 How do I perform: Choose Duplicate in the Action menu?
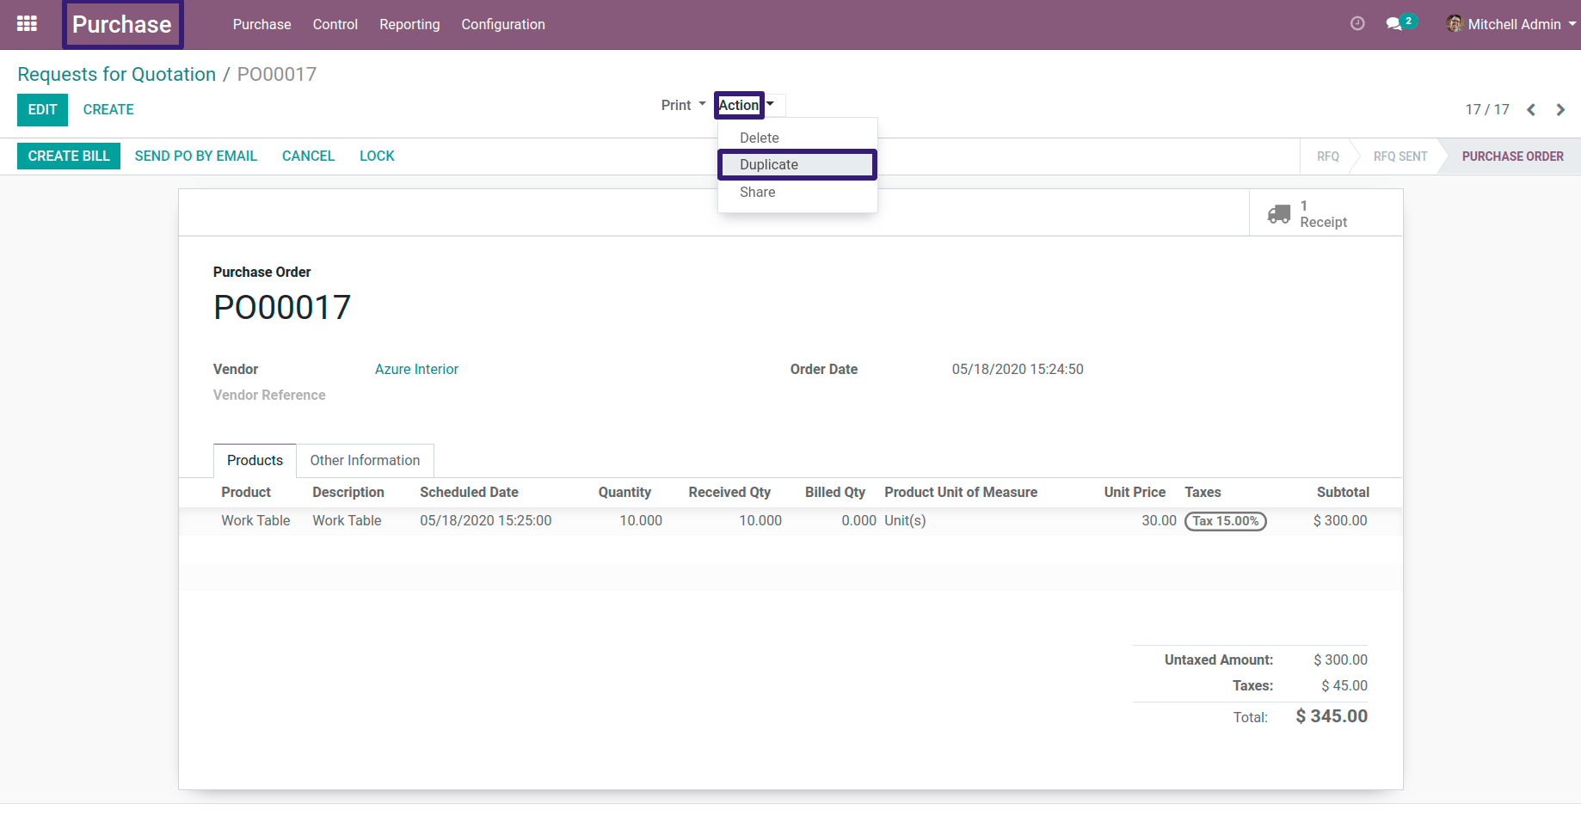point(797,164)
